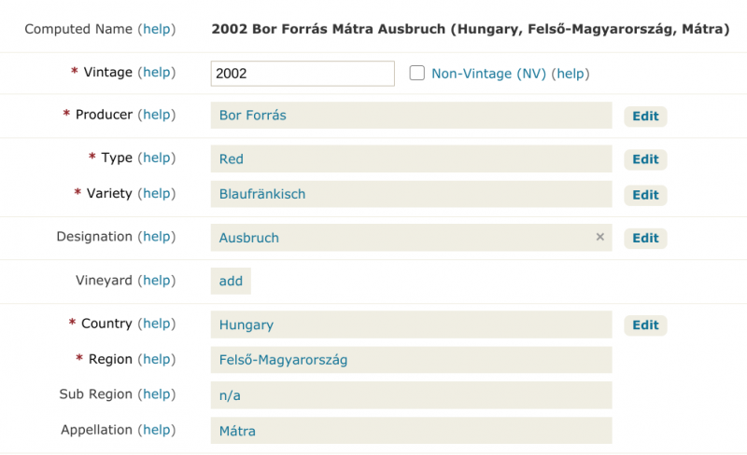
Task: Open the Non-Vintage (NV) link
Action: [488, 74]
